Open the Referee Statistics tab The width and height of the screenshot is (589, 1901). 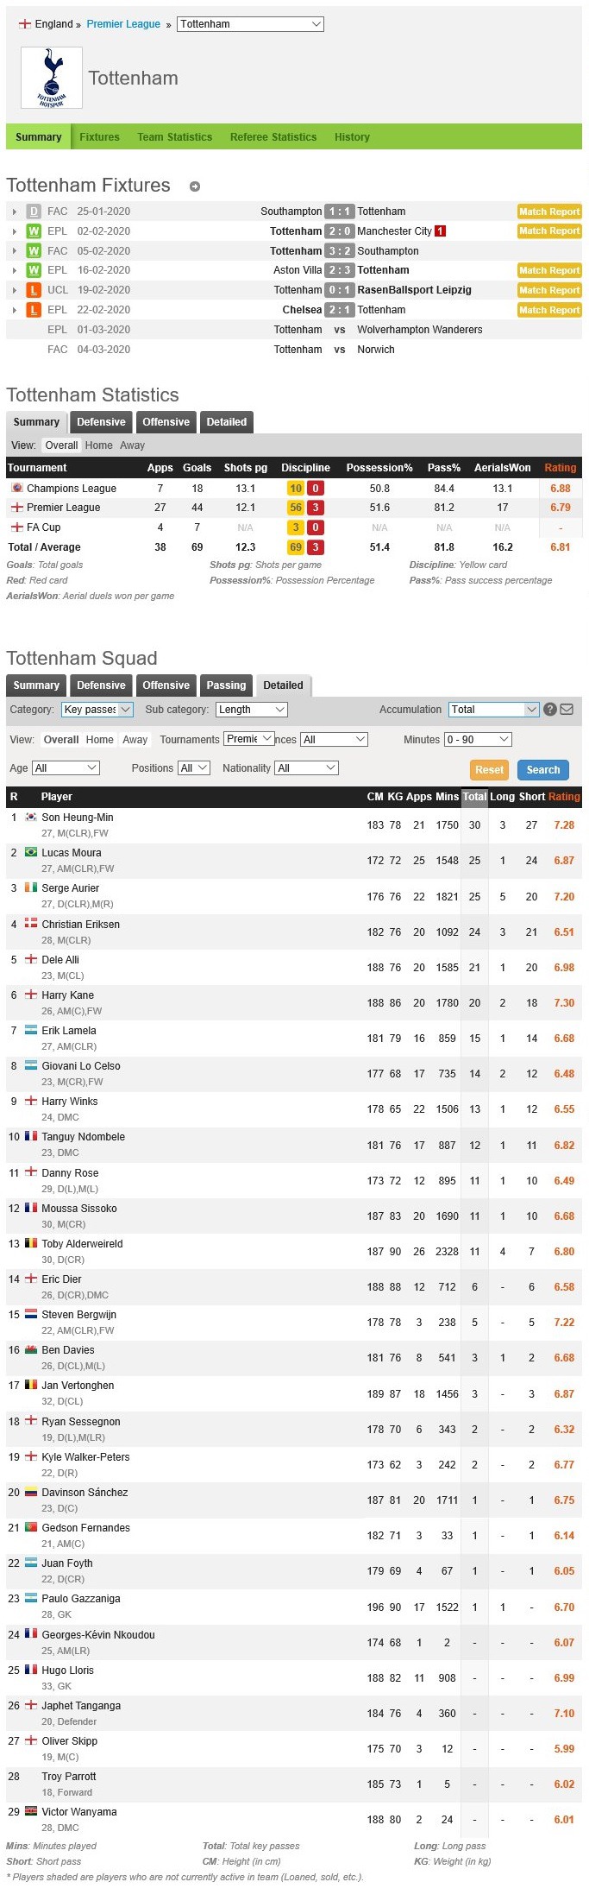pos(273,137)
